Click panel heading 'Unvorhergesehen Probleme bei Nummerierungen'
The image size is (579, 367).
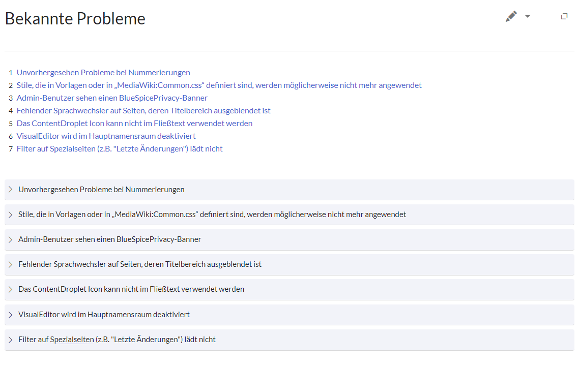coord(101,190)
